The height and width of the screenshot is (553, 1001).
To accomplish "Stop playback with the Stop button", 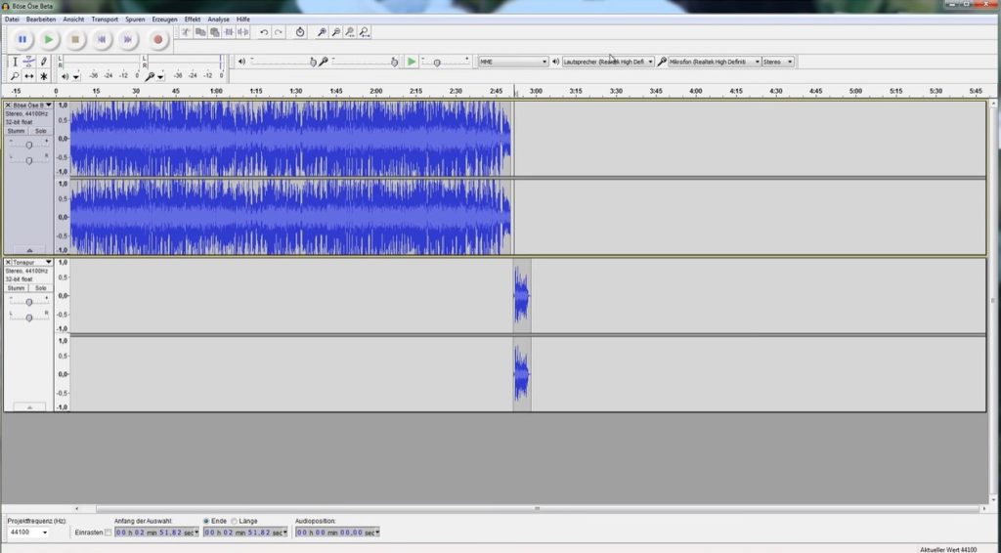I will point(74,39).
